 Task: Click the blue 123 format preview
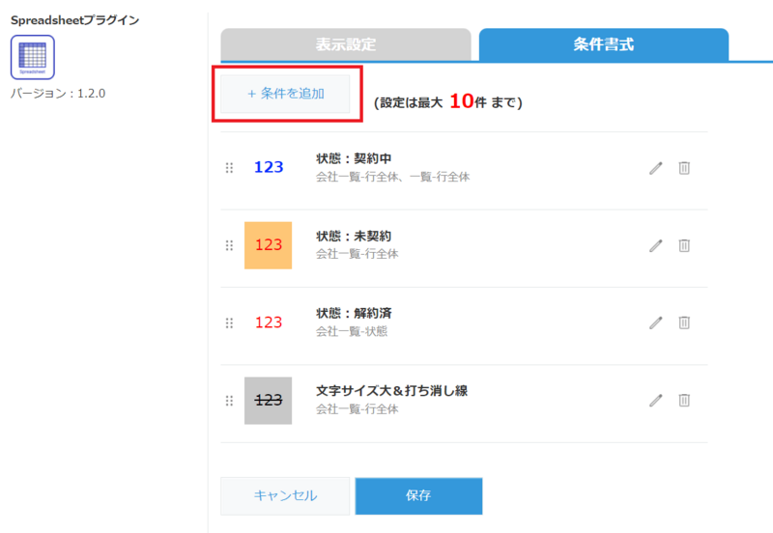(269, 168)
